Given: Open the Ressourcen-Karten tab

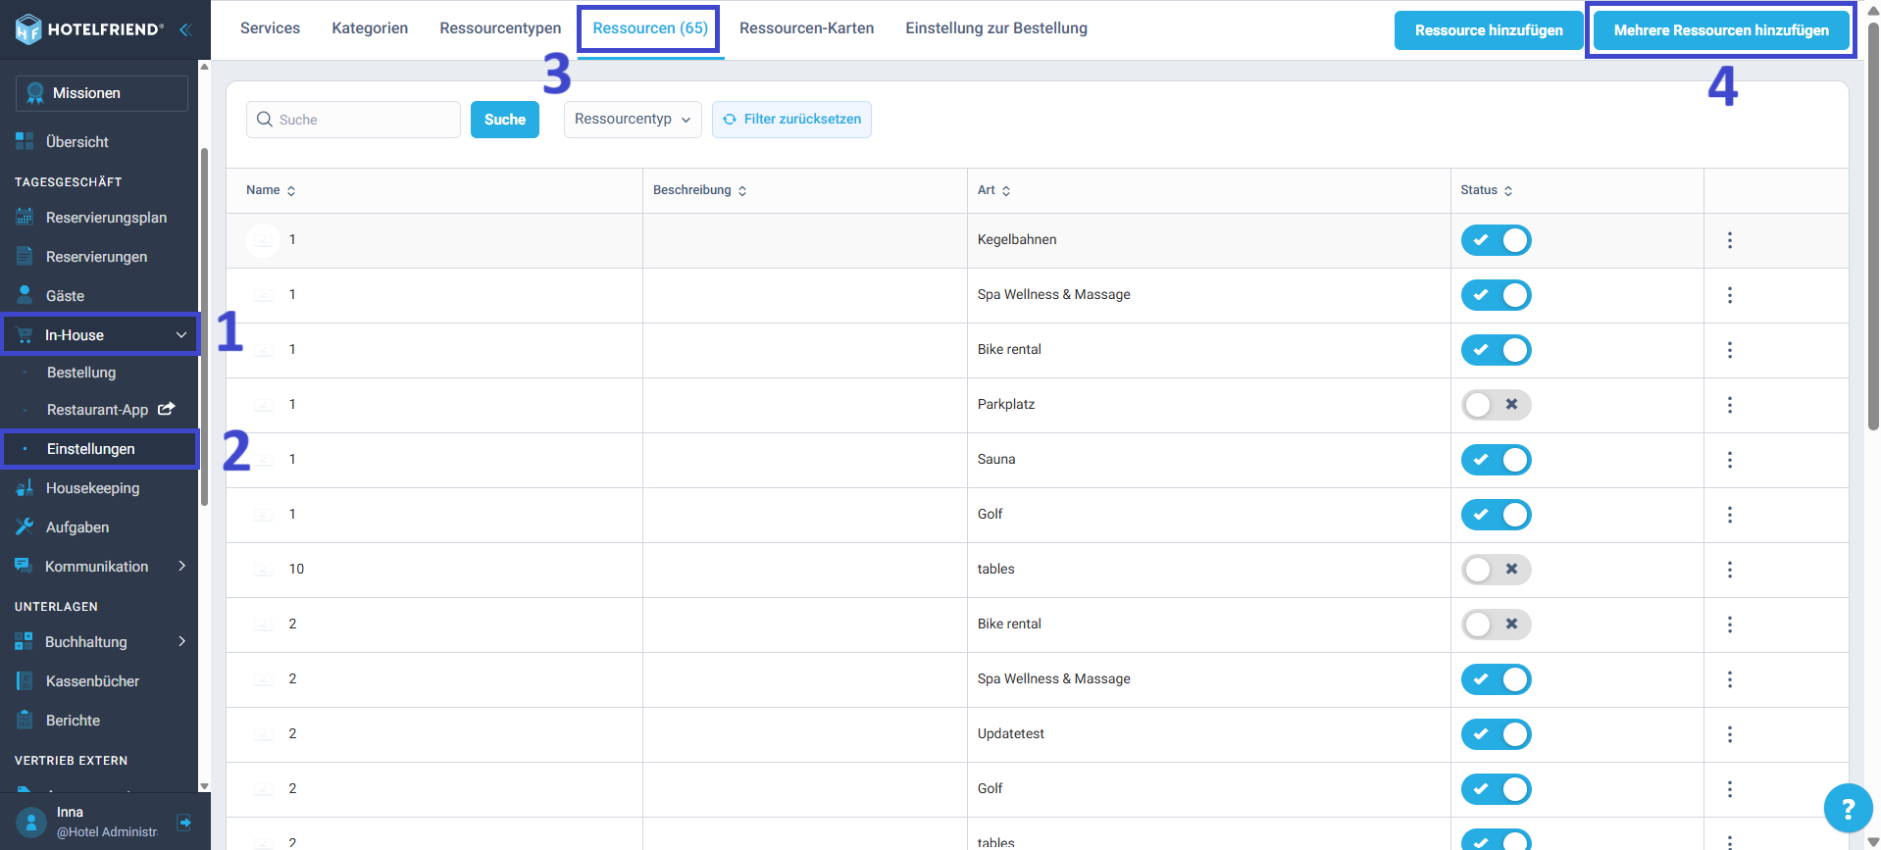Looking at the screenshot, I should click(x=806, y=28).
